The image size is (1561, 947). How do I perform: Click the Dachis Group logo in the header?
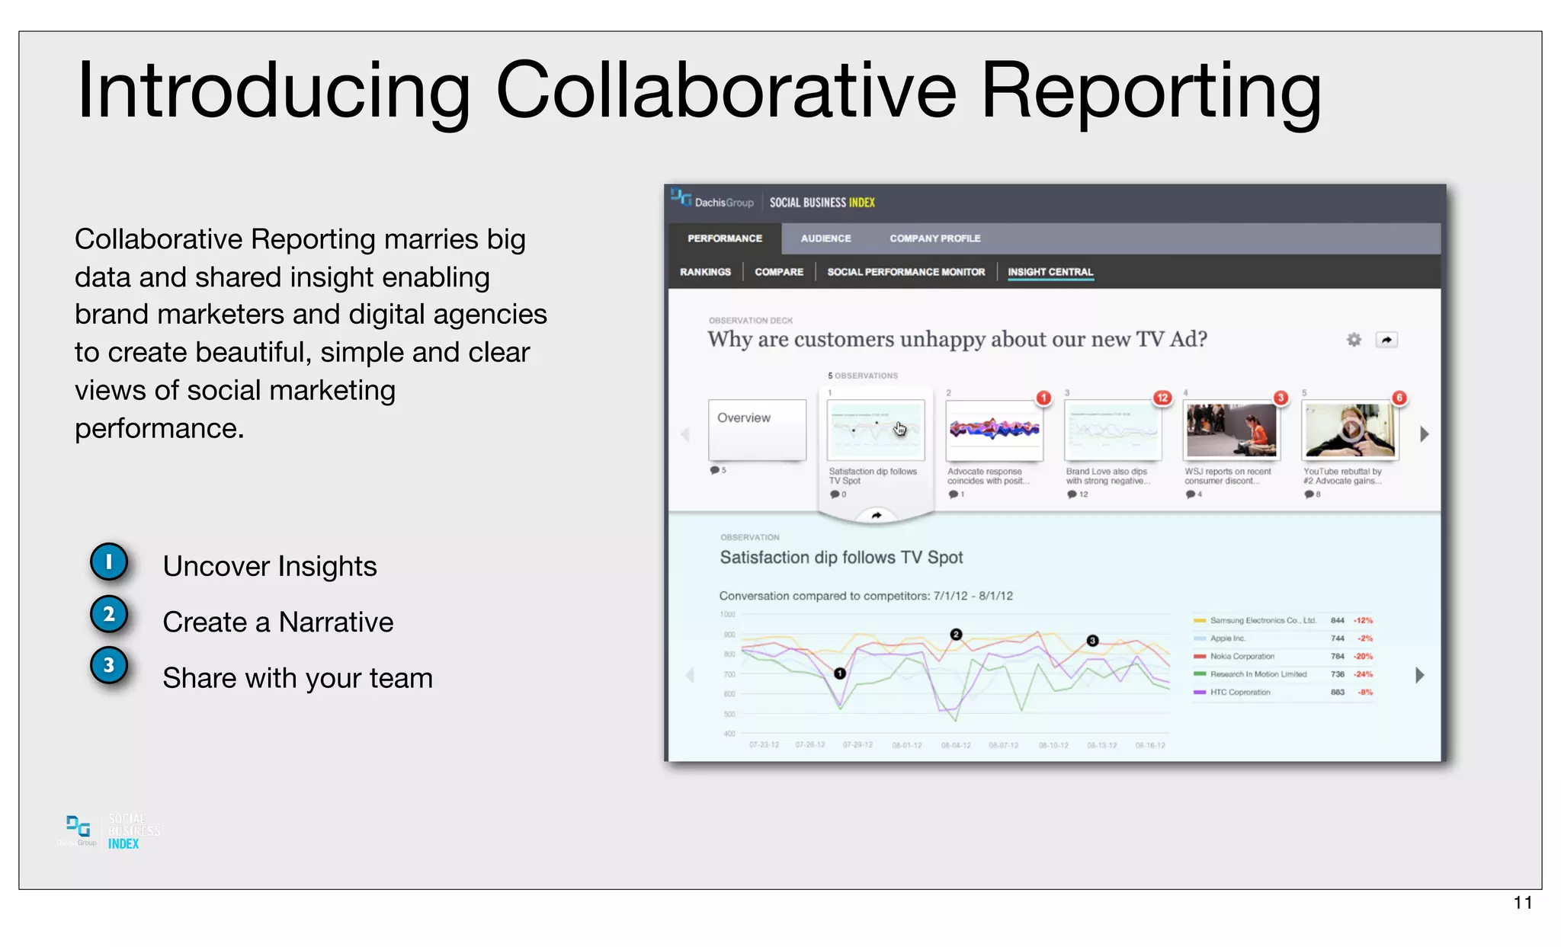[713, 200]
